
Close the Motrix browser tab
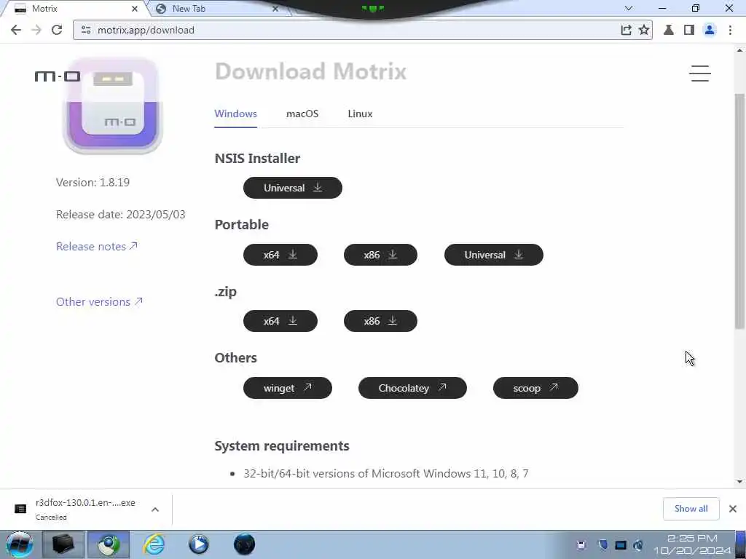point(135,9)
